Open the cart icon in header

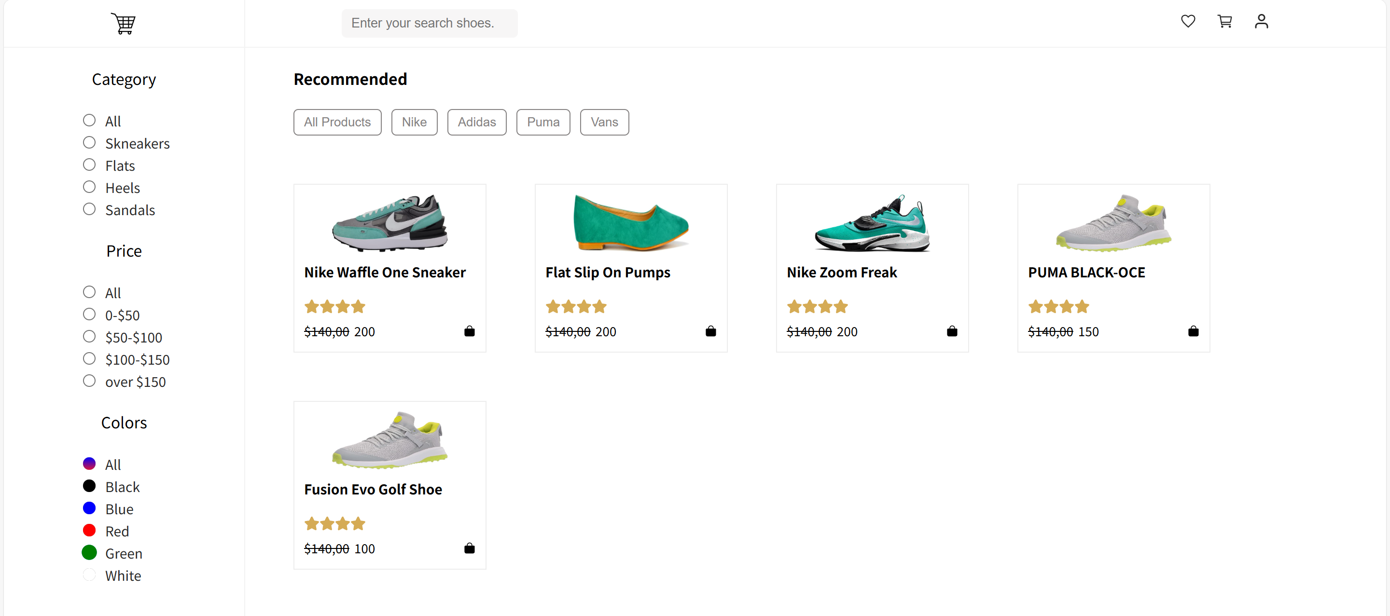coord(1224,22)
